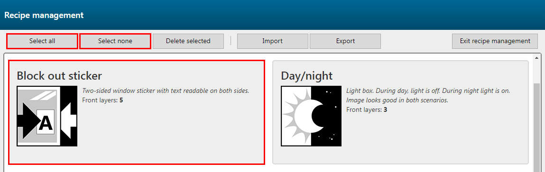
Task: Click the two-sided window sticker description
Action: [x=166, y=91]
